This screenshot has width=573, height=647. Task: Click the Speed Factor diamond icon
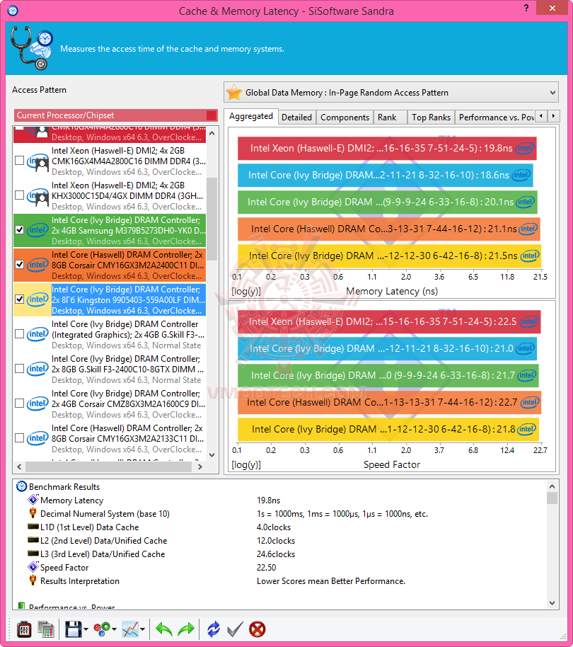pyautogui.click(x=33, y=567)
